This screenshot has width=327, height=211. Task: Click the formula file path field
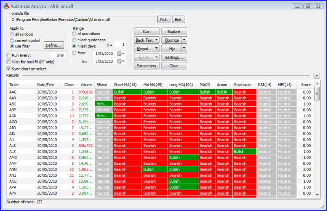(x=82, y=20)
